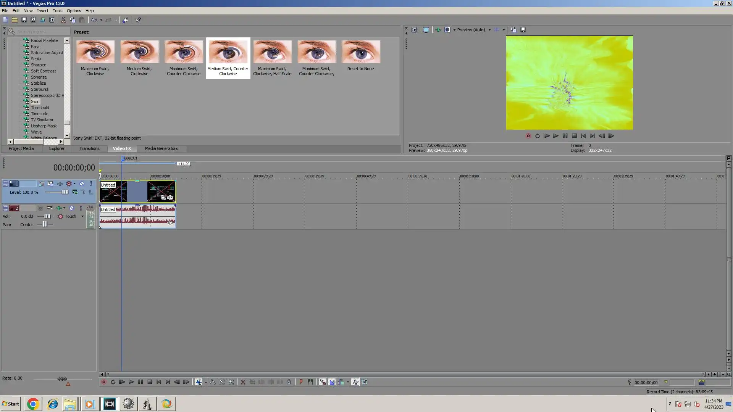Open the Insert menu
733x412 pixels.
(x=42, y=11)
